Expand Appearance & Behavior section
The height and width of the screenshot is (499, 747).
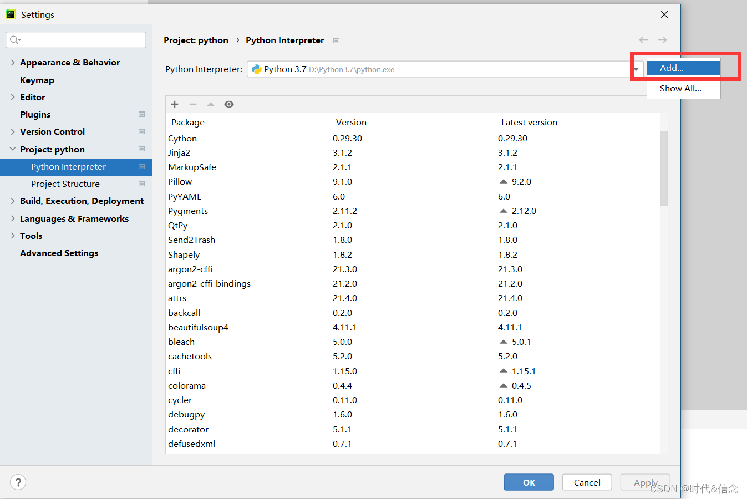tap(12, 62)
